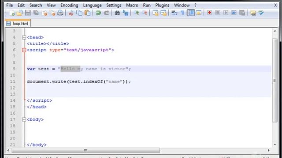282x158 pixels.
Task: Click the Replace icon
Action: (125, 13)
